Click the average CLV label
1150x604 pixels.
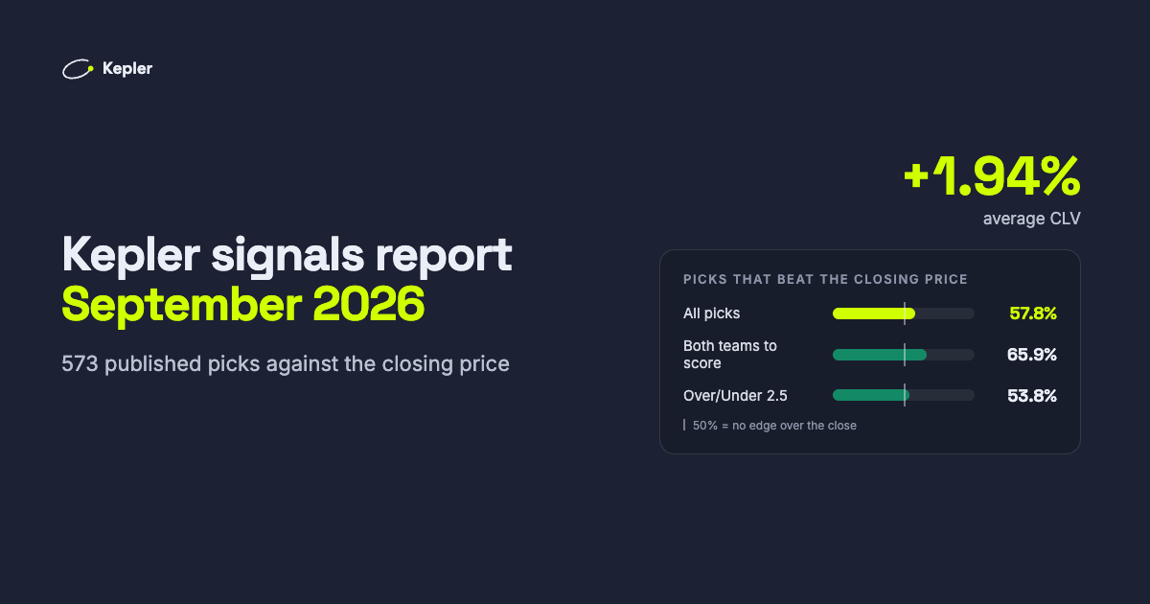point(1032,219)
